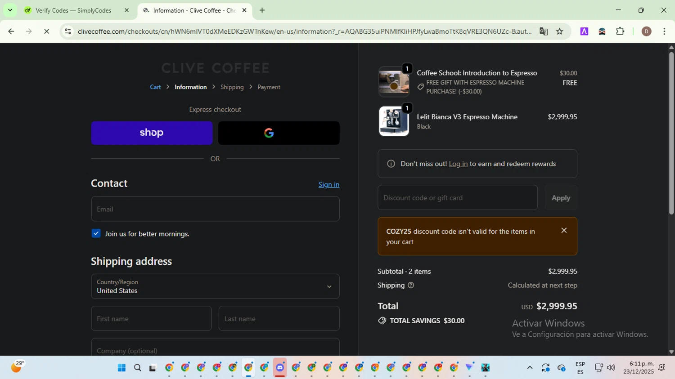Dismiss the COZY25 invalid code message
This screenshot has height=379, width=675.
(x=564, y=230)
